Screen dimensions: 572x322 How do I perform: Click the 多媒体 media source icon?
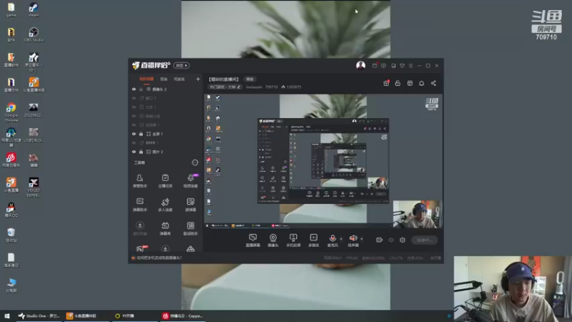click(314, 240)
